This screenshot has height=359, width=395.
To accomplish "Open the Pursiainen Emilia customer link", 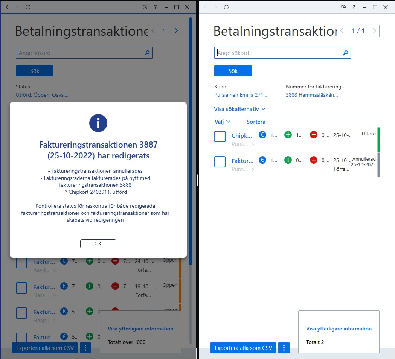I will (x=241, y=95).
